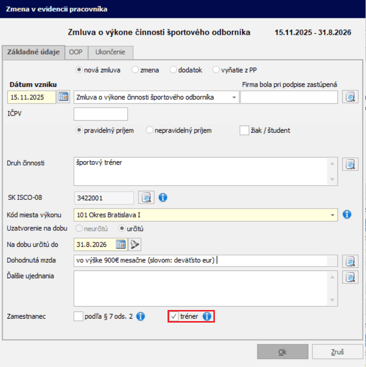The height and width of the screenshot is (367, 366).
Task: Expand the contract type dropdown
Action: (x=234, y=98)
